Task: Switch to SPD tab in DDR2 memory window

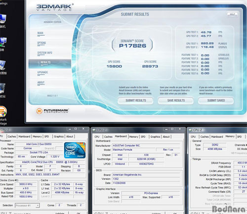Action: click(240, 137)
